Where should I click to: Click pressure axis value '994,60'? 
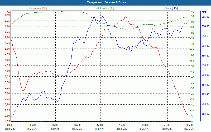point(205,36)
